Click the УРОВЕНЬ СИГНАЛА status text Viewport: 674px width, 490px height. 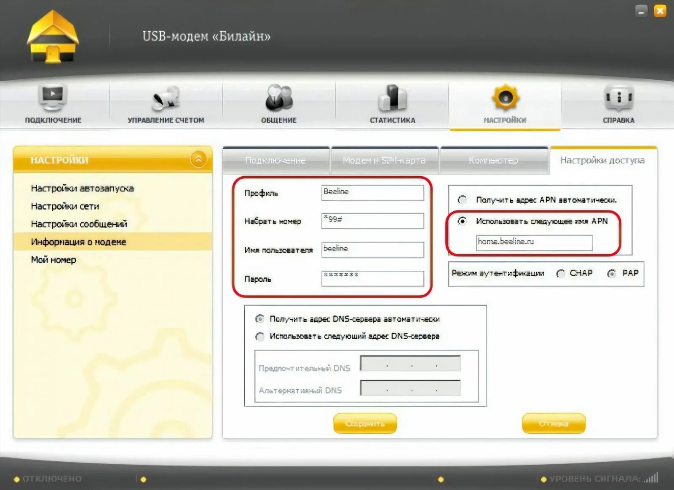595,479
